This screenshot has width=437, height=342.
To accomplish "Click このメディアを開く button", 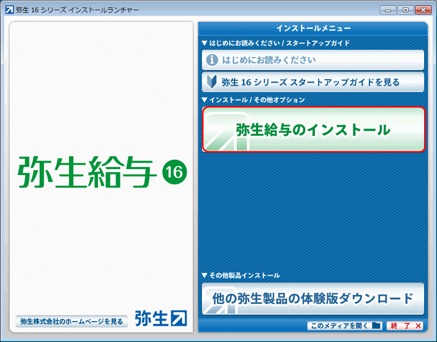I will point(345,325).
